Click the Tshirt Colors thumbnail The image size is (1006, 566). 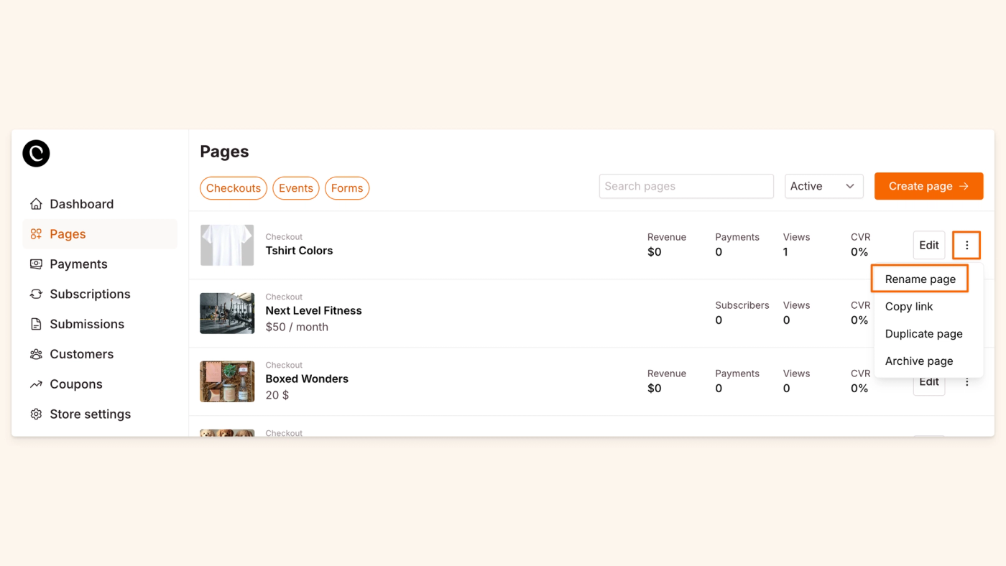(227, 245)
